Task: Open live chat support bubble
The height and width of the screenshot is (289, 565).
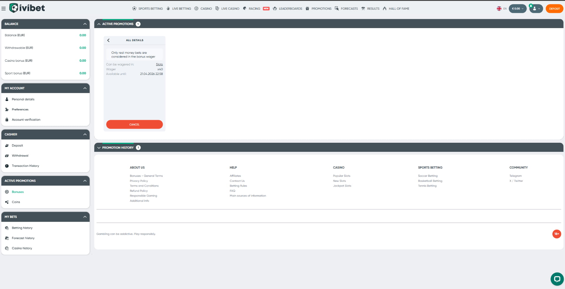Action: point(557,279)
